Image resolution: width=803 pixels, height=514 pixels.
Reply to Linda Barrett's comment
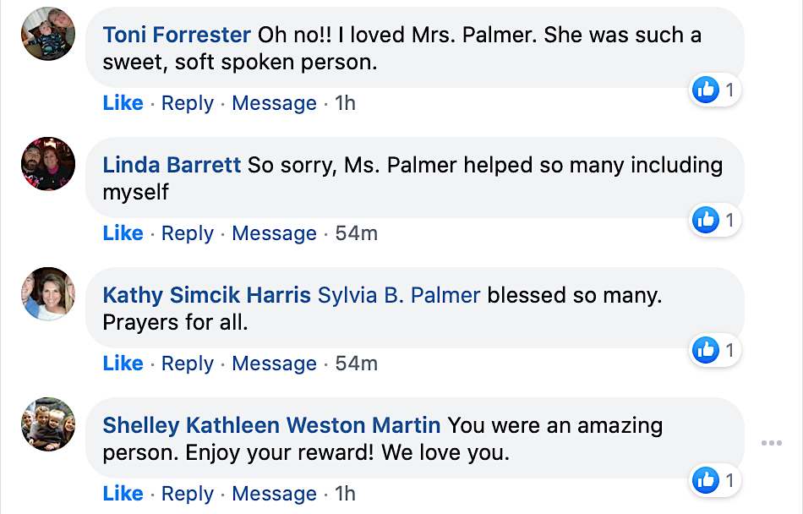[187, 233]
